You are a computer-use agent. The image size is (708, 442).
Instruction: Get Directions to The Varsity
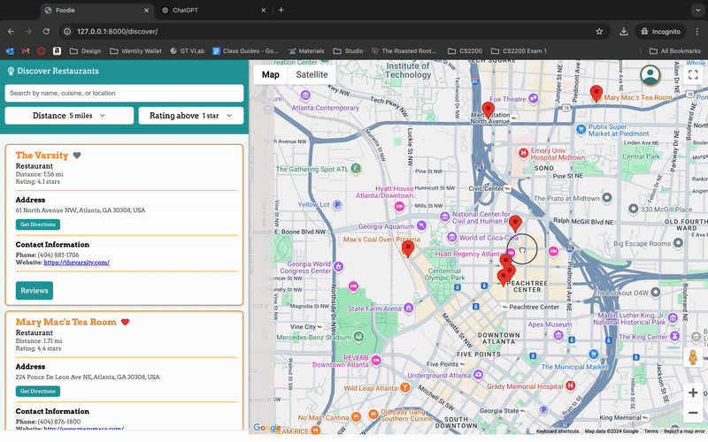point(38,225)
